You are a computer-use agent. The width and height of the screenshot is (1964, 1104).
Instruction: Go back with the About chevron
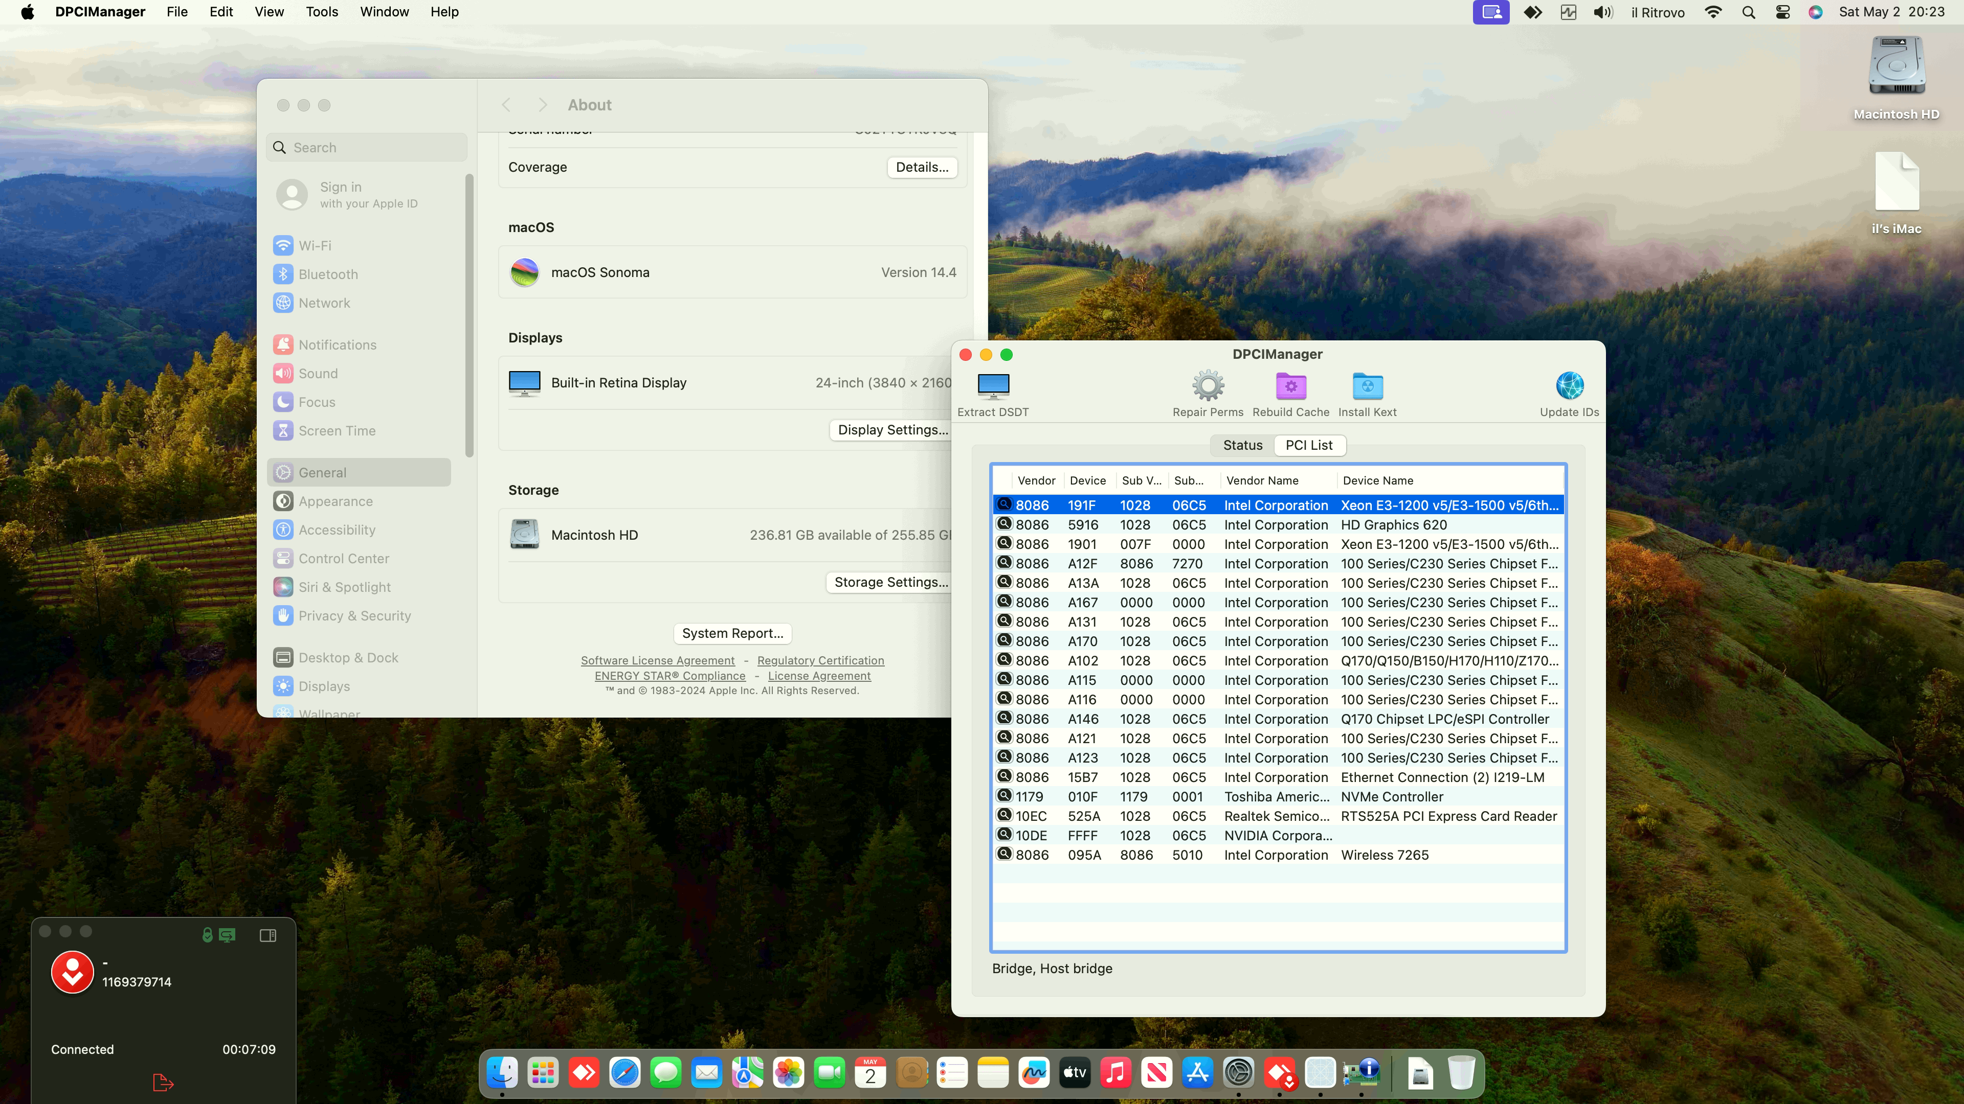(505, 105)
